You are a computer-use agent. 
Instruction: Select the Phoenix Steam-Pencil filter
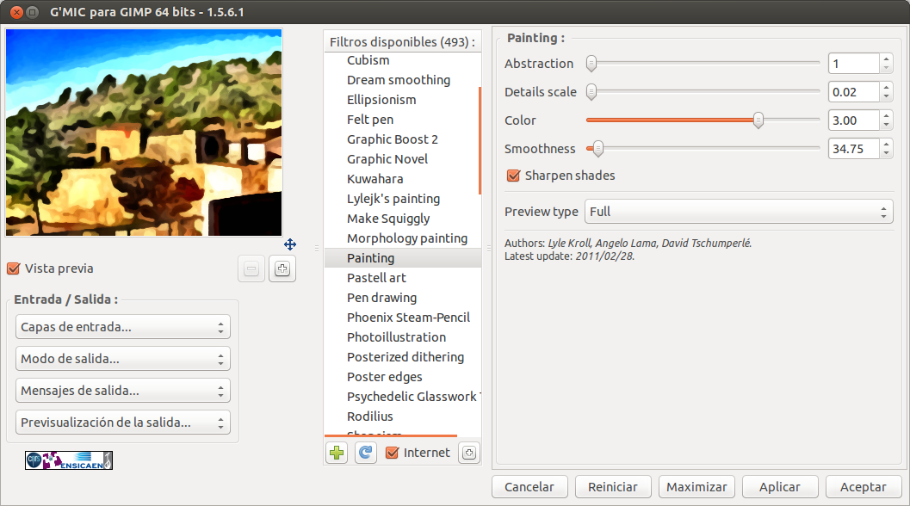409,318
